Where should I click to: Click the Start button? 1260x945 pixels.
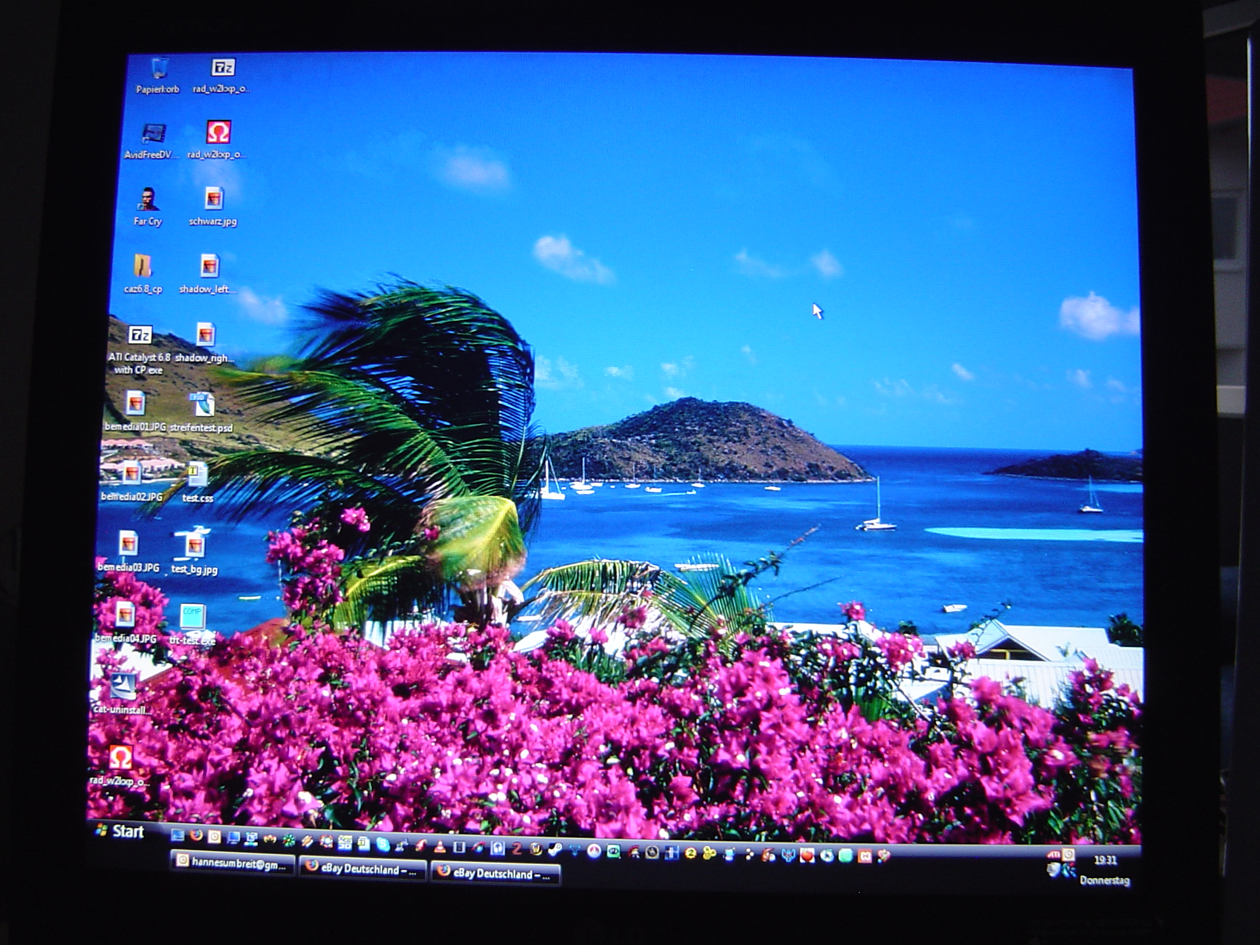coord(121,831)
